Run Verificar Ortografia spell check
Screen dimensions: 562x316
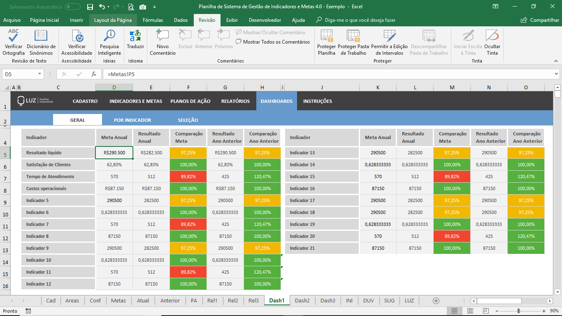pyautogui.click(x=14, y=43)
